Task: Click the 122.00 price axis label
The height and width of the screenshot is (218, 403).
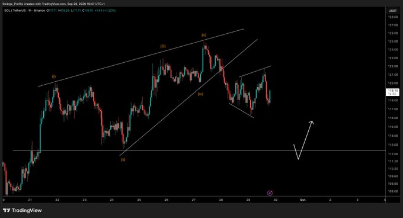Action: pos(393,66)
